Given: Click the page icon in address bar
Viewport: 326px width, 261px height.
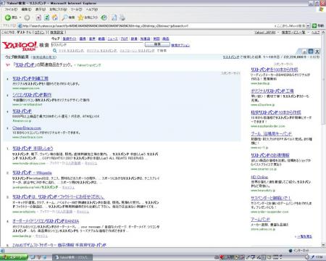Looking at the screenshot, I should click(20, 26).
